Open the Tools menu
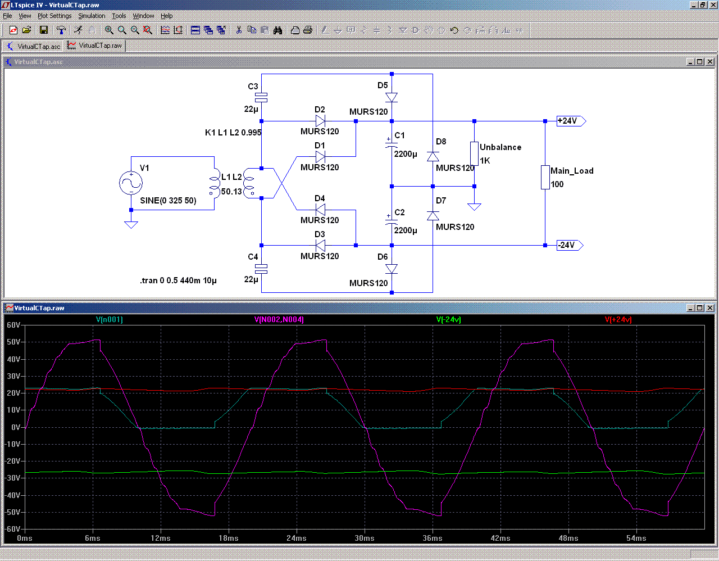Viewport: 719px width, 561px height. 119,16
